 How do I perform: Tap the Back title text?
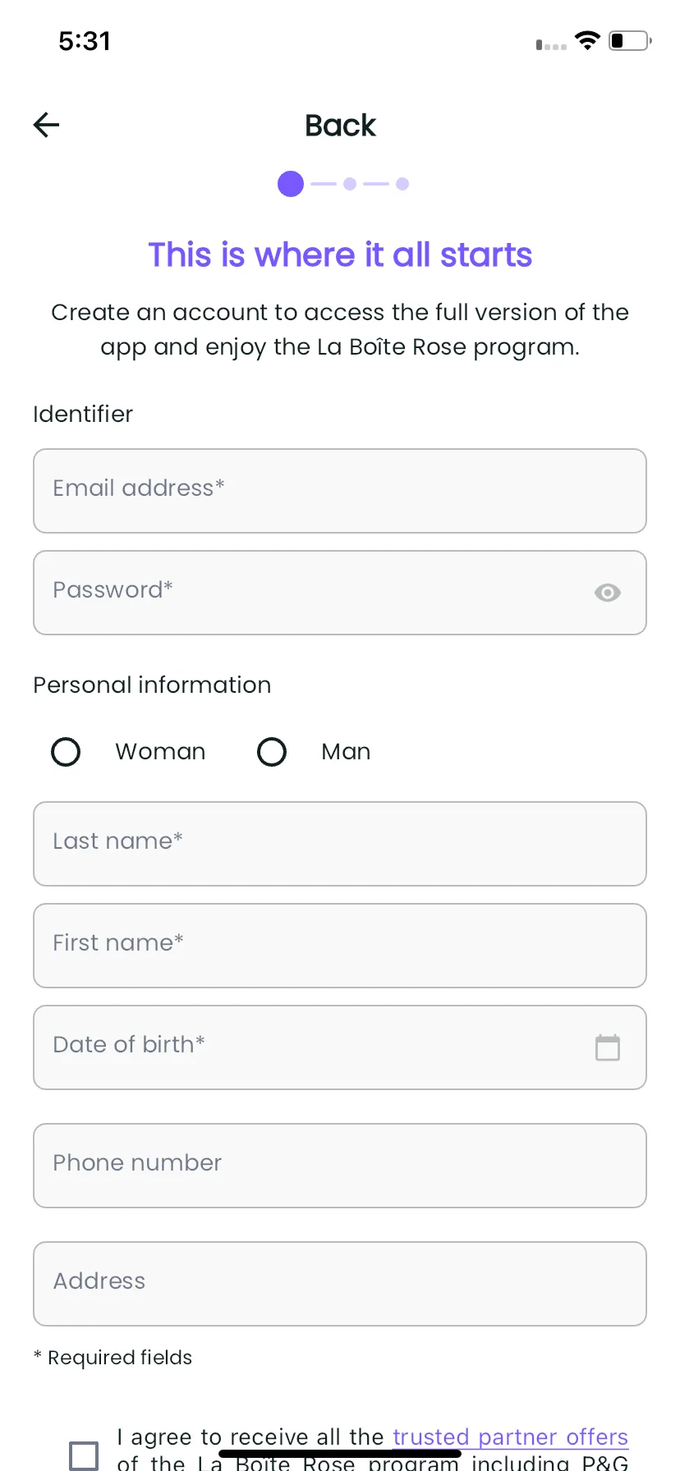pyautogui.click(x=340, y=126)
